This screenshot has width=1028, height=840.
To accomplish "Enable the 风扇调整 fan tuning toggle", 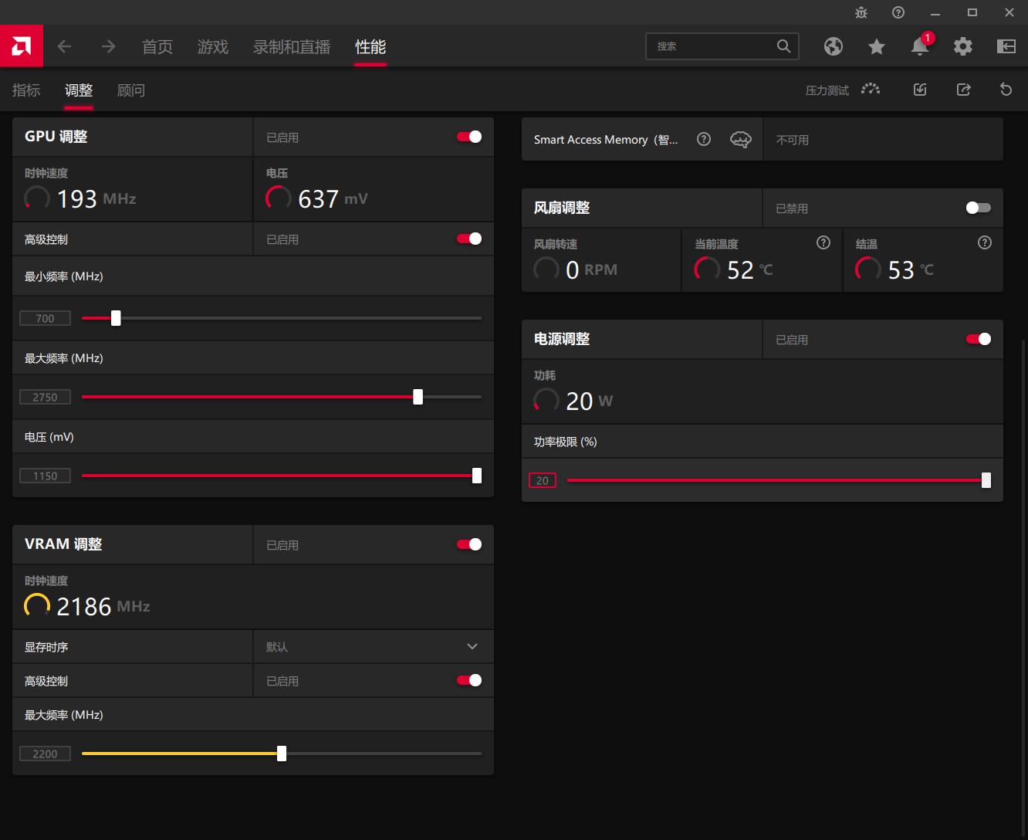I will click(x=978, y=208).
